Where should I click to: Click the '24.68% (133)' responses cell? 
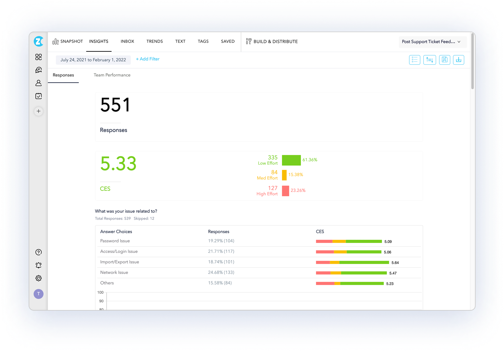221,273
